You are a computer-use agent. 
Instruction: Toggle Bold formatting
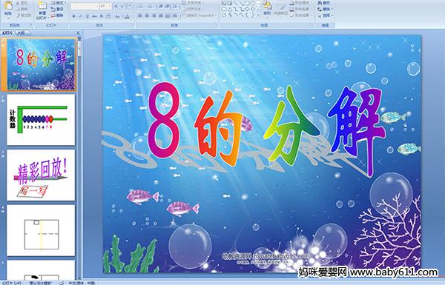point(73,16)
